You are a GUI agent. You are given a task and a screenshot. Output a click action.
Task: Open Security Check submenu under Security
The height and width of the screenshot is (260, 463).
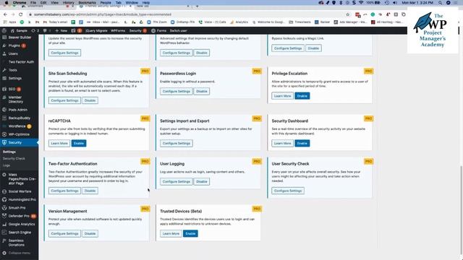click(x=14, y=159)
